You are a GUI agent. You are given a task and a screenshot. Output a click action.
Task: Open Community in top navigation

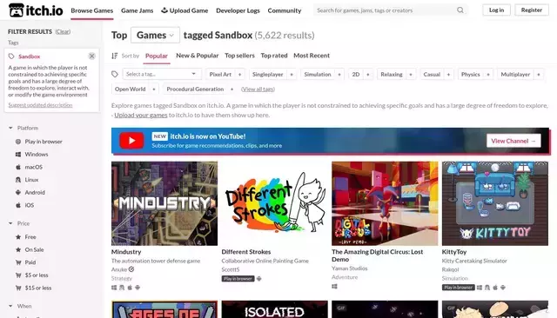[285, 10]
